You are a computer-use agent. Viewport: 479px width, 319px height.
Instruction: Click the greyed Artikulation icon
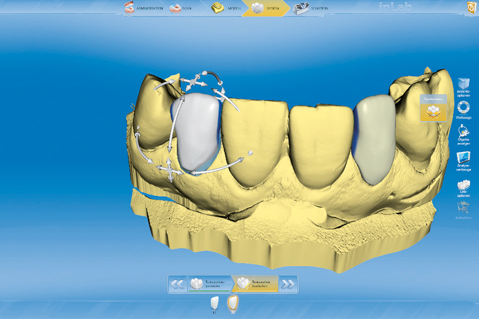coord(463,209)
